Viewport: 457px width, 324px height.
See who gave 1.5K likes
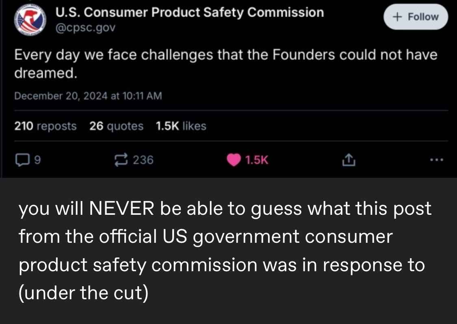181,126
